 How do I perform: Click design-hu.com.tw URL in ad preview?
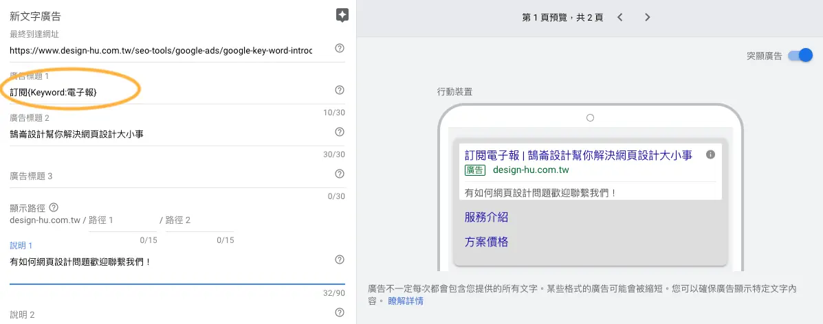coord(531,170)
